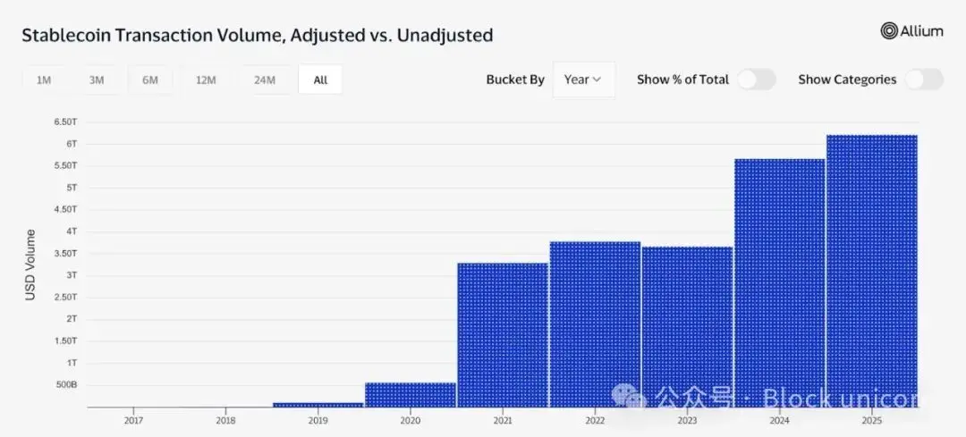Image resolution: width=966 pixels, height=437 pixels.
Task: Enable the Show Categories switch
Action: pos(923,80)
